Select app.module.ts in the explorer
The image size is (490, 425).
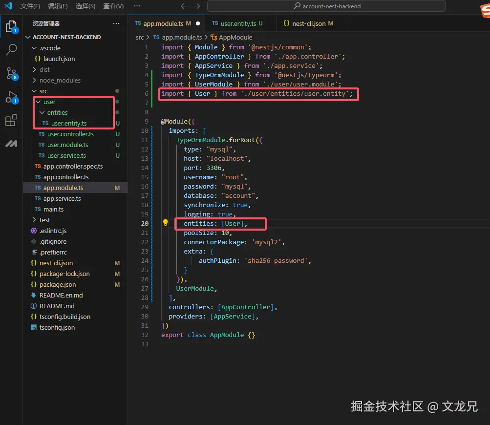(x=75, y=188)
